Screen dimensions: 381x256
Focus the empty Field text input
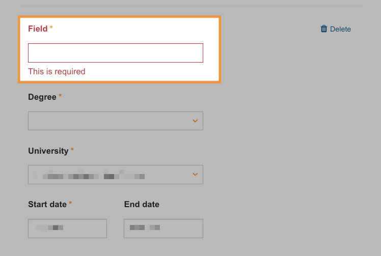coord(116,53)
